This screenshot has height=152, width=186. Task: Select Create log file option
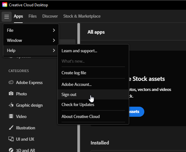(x=93, y=73)
